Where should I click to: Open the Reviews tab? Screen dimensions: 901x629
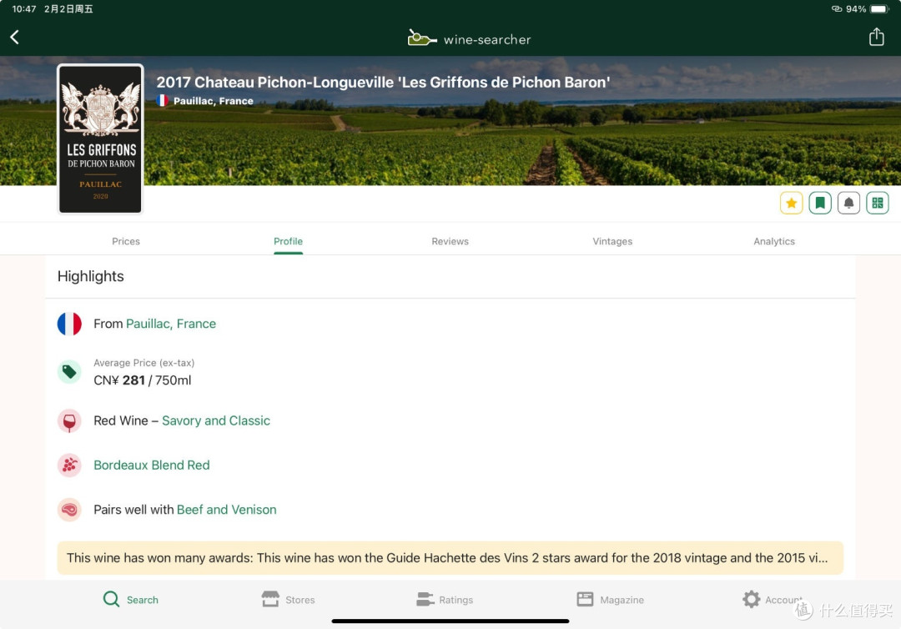coord(450,241)
